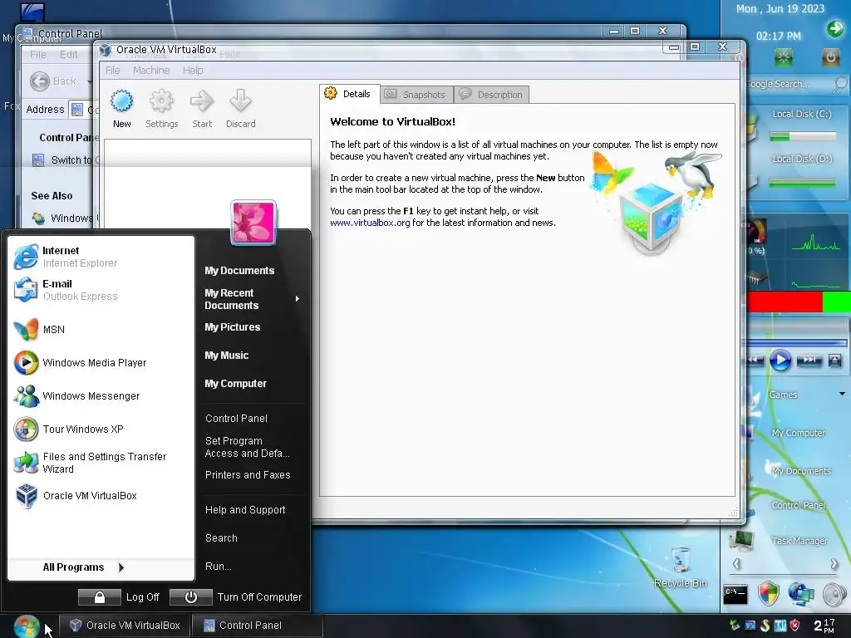This screenshot has width=851, height=638.
Task: Click the Start orb button
Action: tap(27, 626)
